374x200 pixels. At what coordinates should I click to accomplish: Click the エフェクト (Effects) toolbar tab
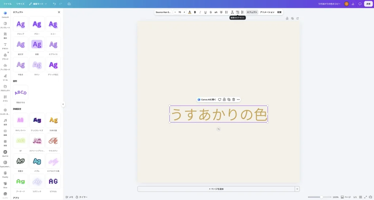pos(252,12)
